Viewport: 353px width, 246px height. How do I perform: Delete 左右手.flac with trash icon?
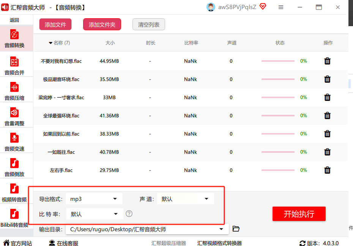[327, 170]
